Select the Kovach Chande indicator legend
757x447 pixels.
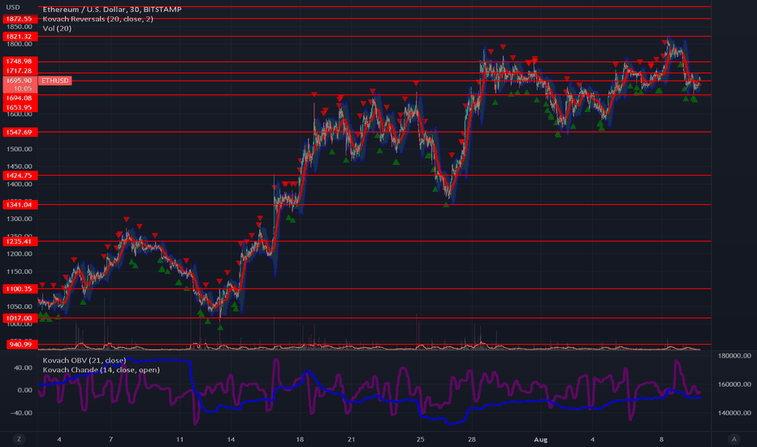(101, 370)
